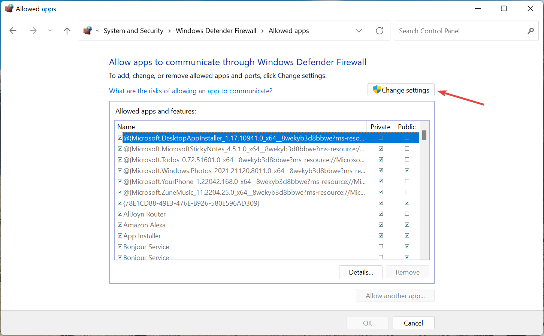The image size is (544, 336).
Task: Expand the address bar history dropdown
Action: tap(359, 31)
